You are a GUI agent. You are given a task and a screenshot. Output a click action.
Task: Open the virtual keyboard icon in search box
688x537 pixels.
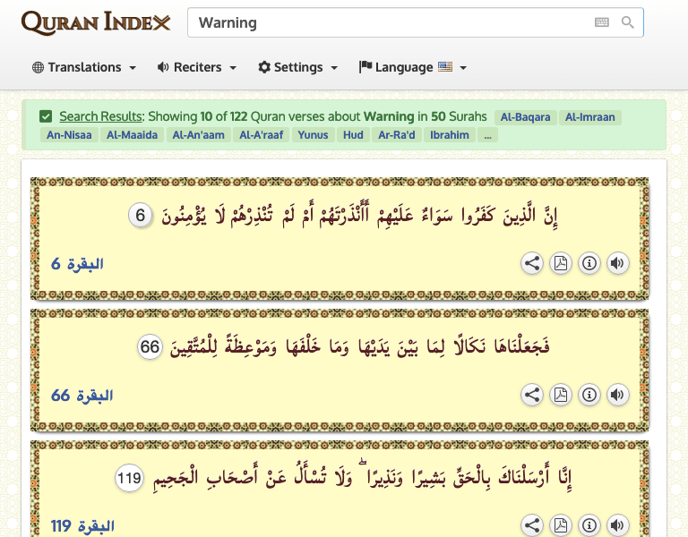coord(602,22)
